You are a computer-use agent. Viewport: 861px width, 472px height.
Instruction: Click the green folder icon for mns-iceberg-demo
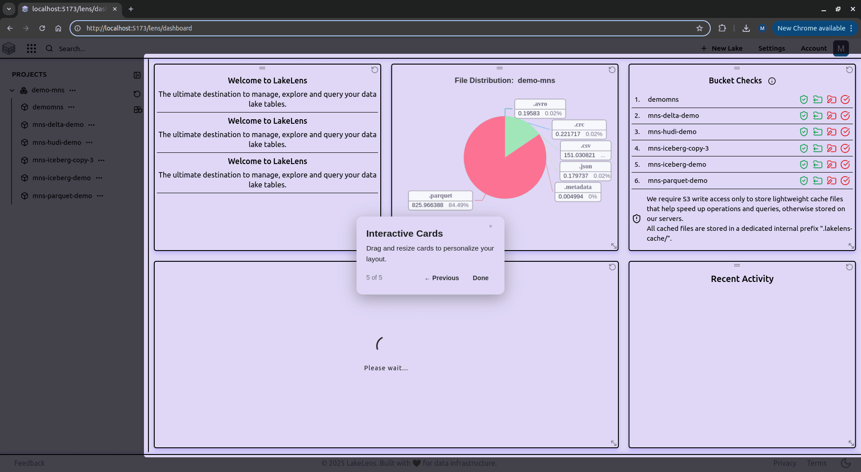(x=818, y=165)
